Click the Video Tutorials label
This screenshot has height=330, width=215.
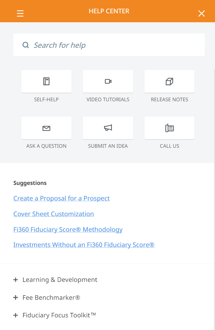pos(108,100)
